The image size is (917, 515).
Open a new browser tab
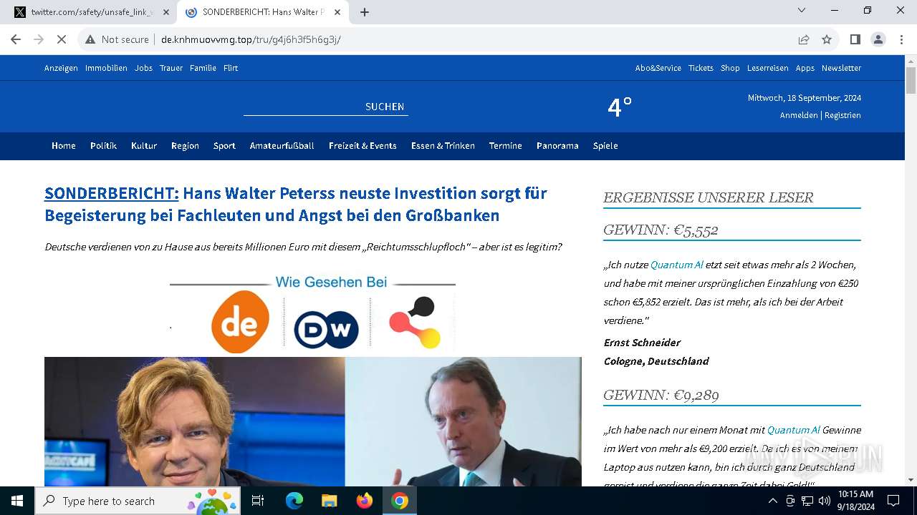(365, 12)
